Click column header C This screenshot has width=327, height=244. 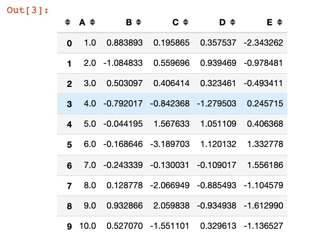coord(175,22)
